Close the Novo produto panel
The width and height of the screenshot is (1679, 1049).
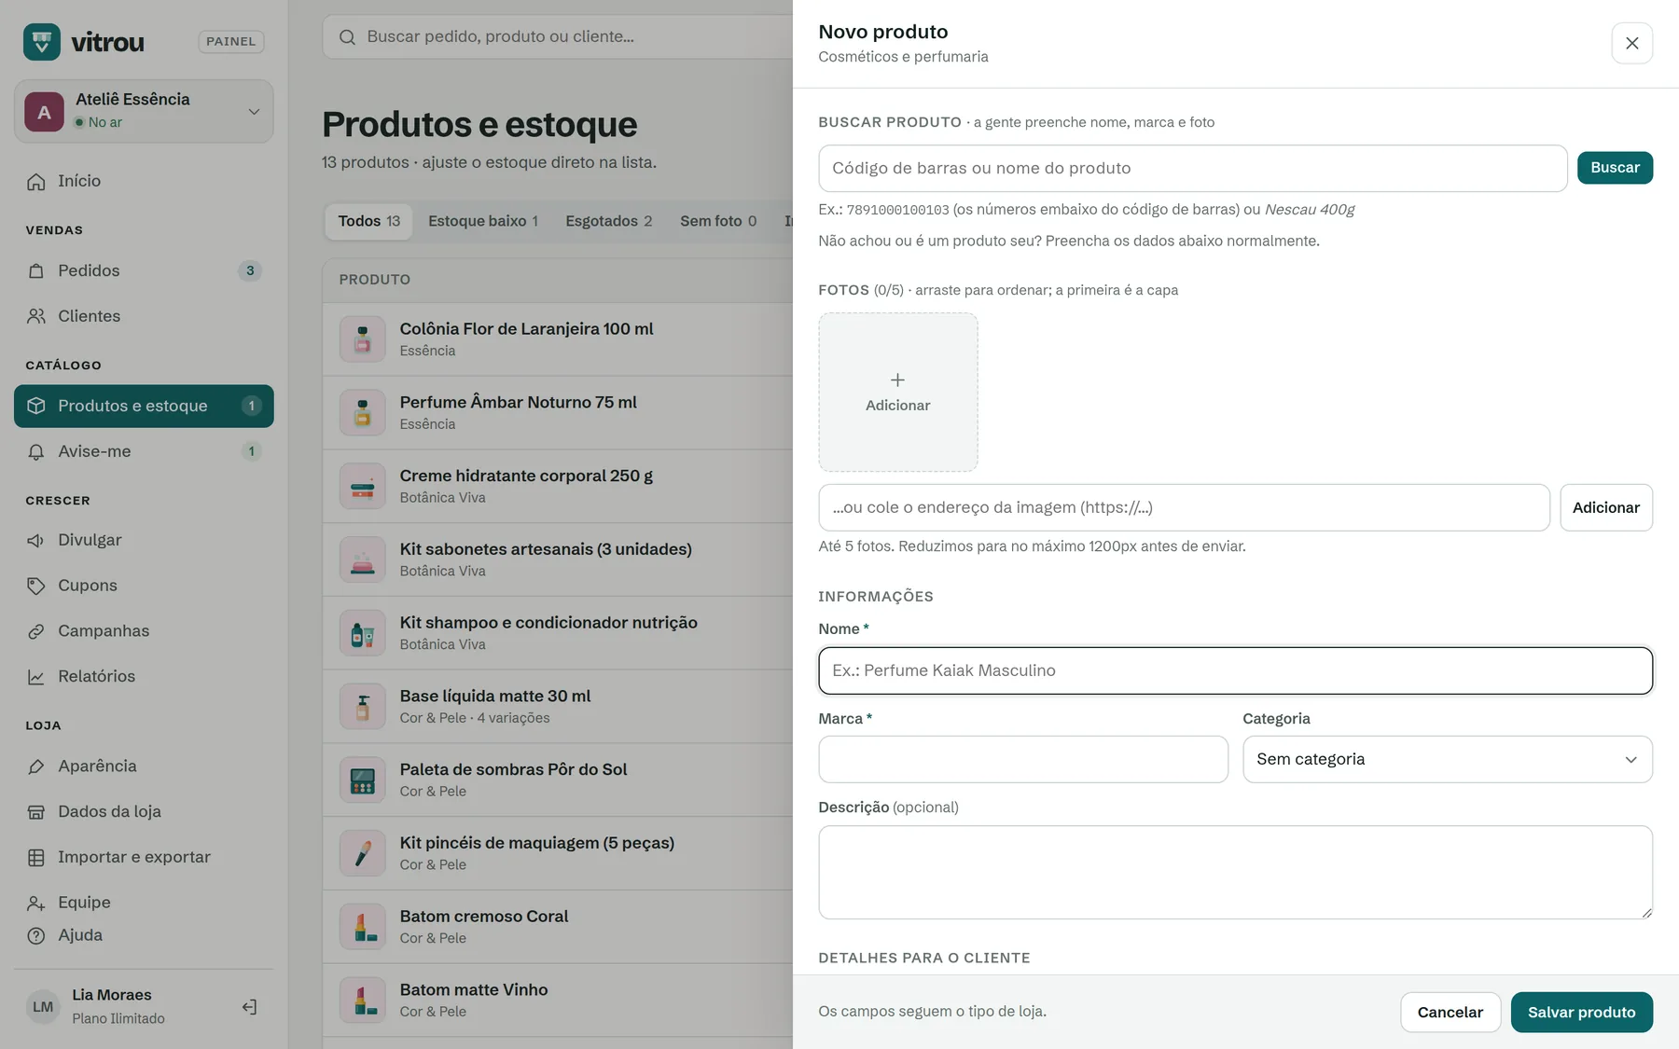(x=1632, y=43)
